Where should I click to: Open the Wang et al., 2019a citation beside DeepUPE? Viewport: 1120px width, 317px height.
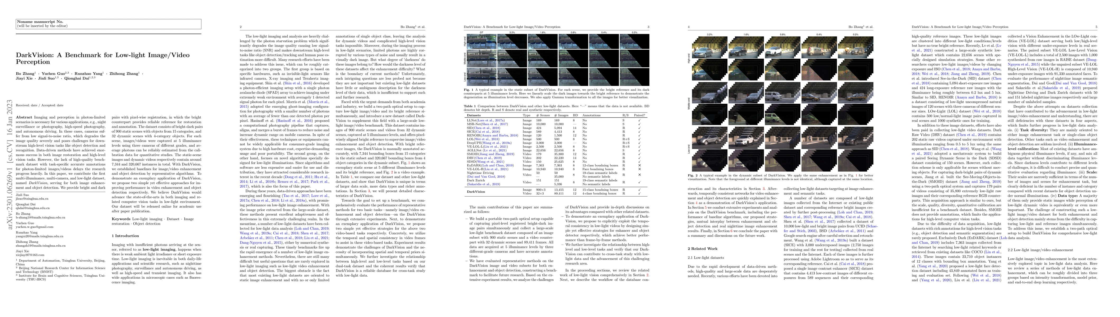click(x=497, y=143)
